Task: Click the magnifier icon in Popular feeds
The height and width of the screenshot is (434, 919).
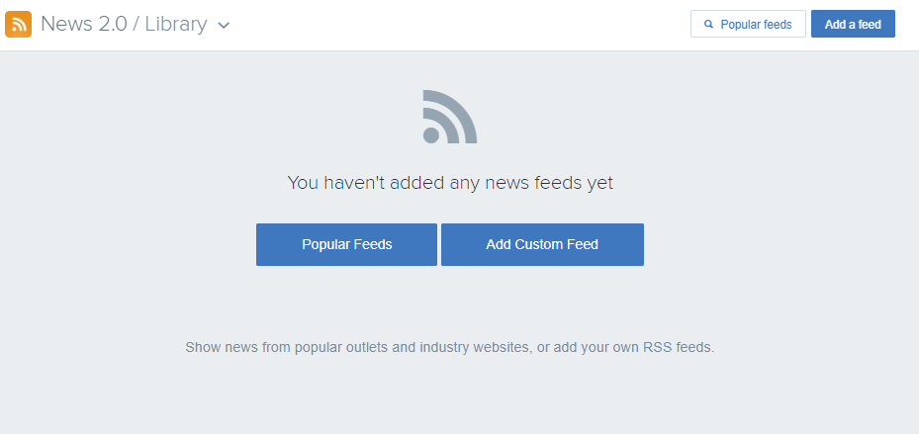Action: [x=708, y=25]
